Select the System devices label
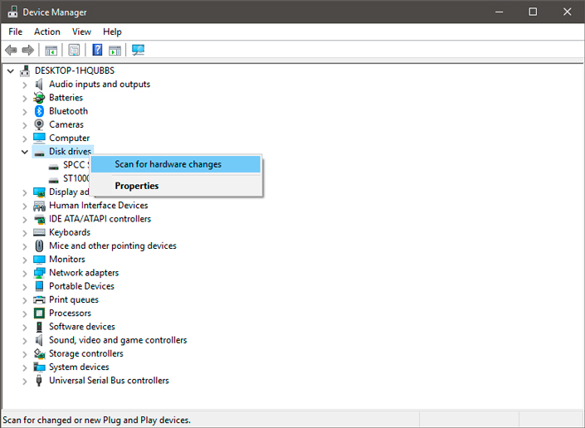The width and height of the screenshot is (585, 428). pos(79,367)
